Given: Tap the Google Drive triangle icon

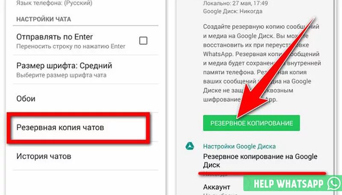Looking at the screenshot, I should tap(189, 146).
